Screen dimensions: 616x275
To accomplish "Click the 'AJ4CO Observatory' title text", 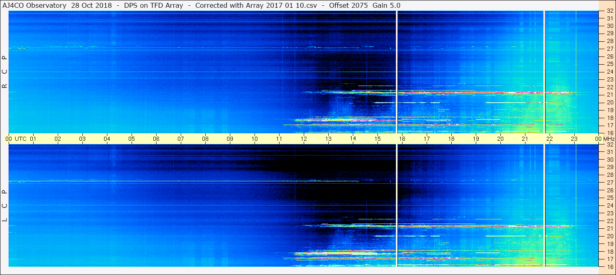I will click(35, 5).
